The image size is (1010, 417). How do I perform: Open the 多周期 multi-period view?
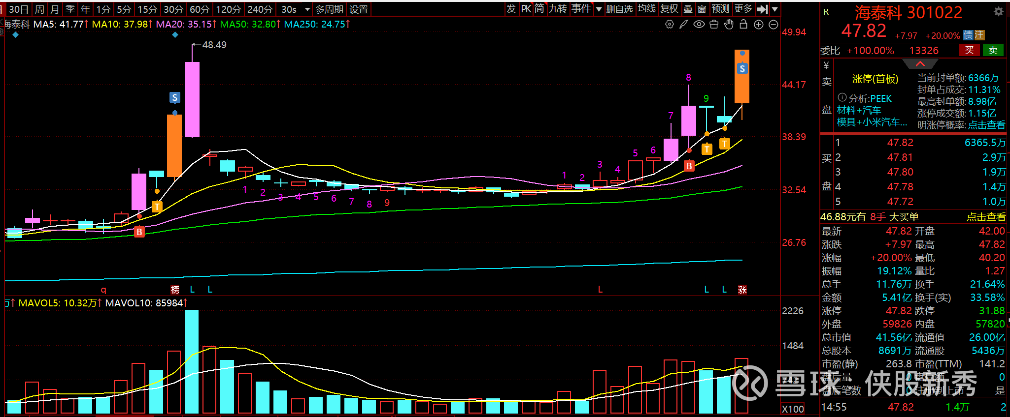[x=329, y=9]
